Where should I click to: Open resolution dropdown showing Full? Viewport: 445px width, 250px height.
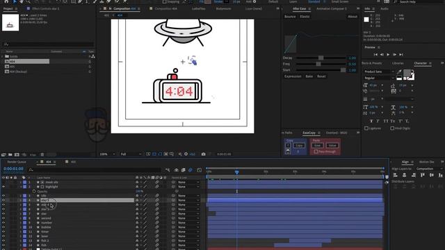tap(131, 154)
